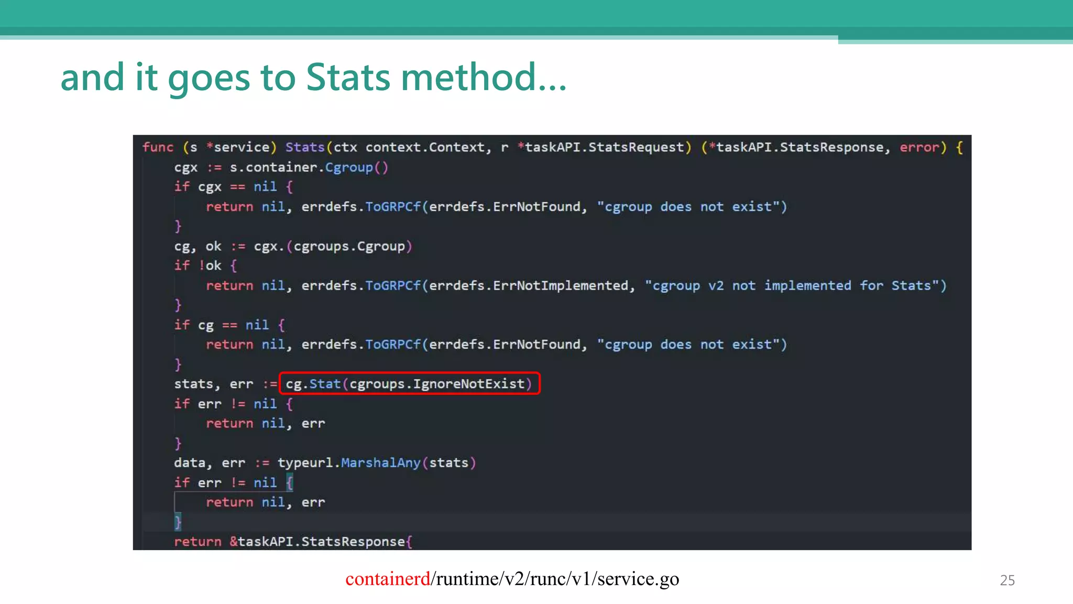Click the line 'if !ok {'
The height and width of the screenshot is (604, 1073).
click(x=205, y=266)
